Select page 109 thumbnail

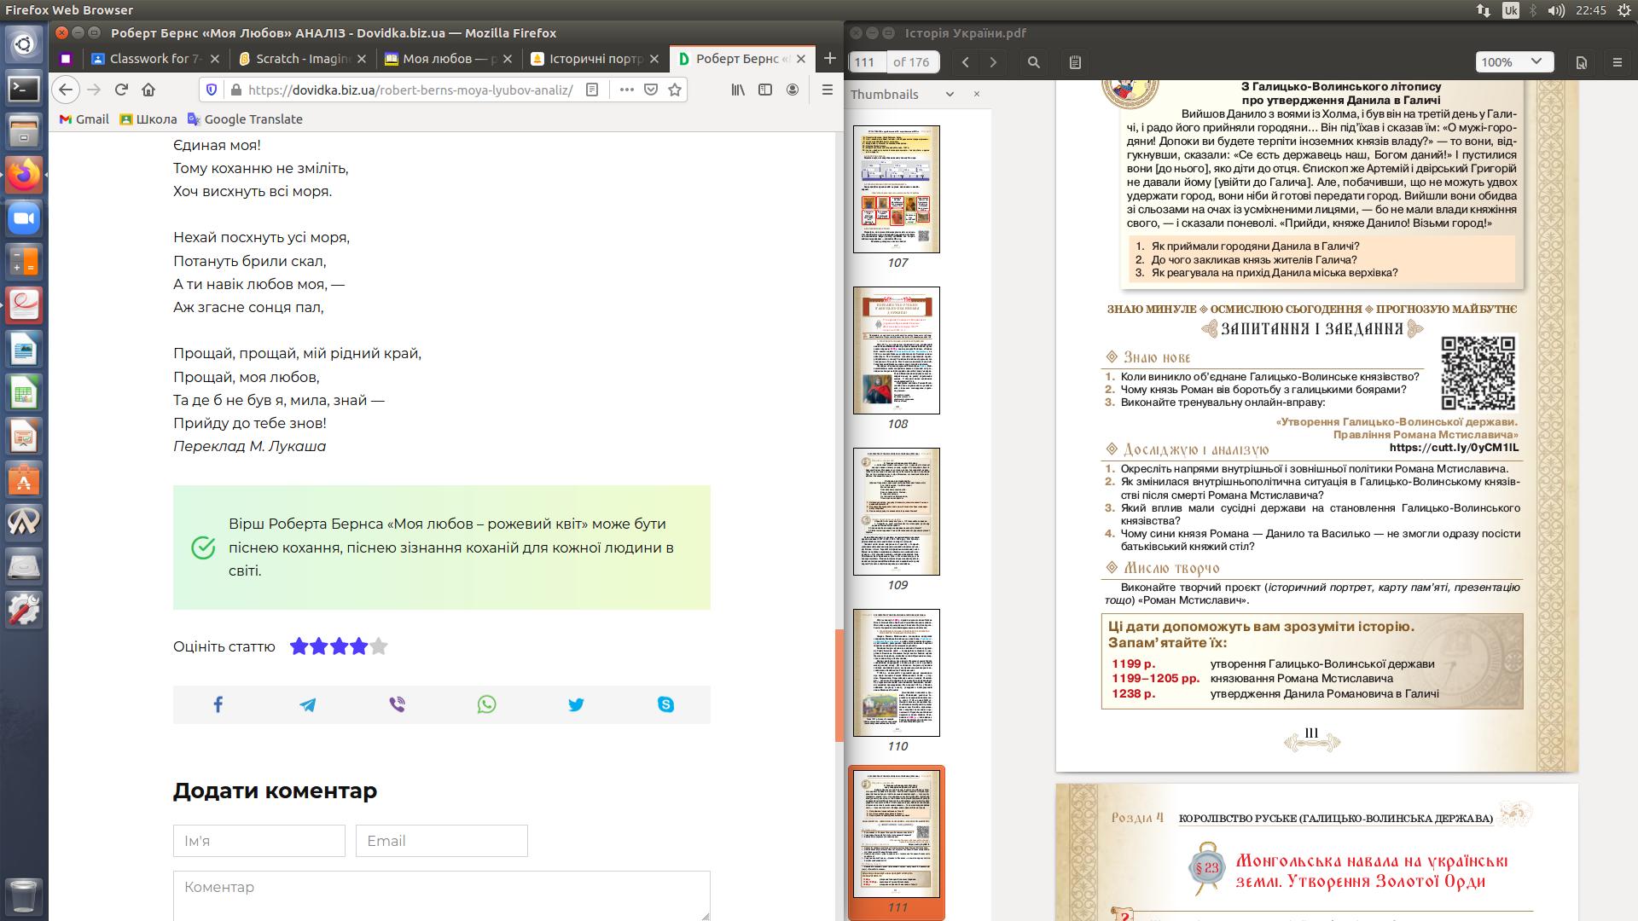pyautogui.click(x=896, y=512)
